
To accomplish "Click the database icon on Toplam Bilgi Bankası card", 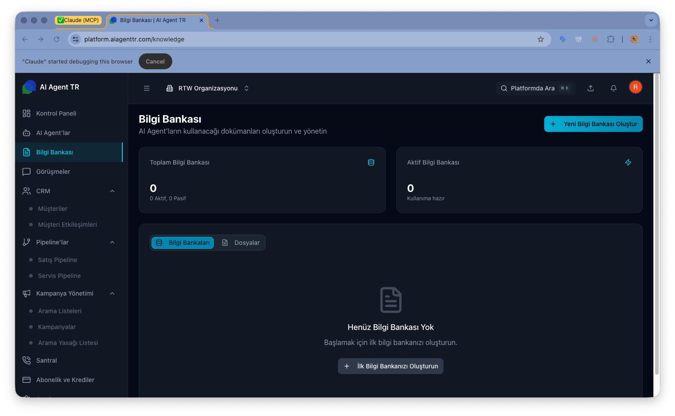I will 371,162.
